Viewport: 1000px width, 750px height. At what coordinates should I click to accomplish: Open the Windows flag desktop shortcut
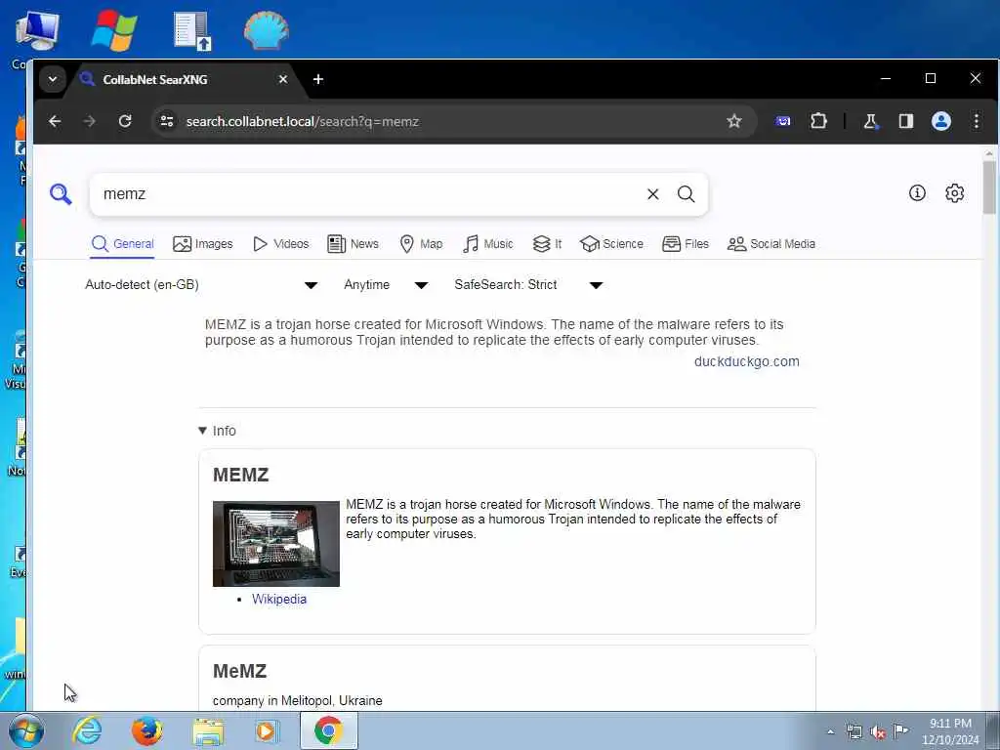click(113, 29)
